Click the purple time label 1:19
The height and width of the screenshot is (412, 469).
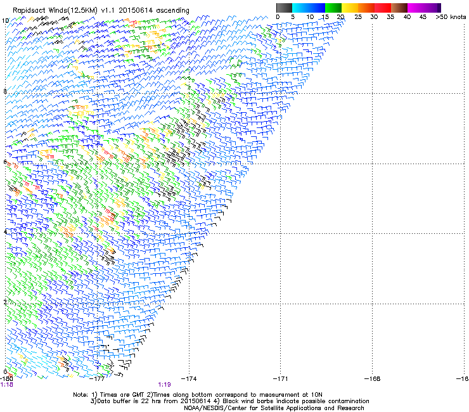[165, 385]
